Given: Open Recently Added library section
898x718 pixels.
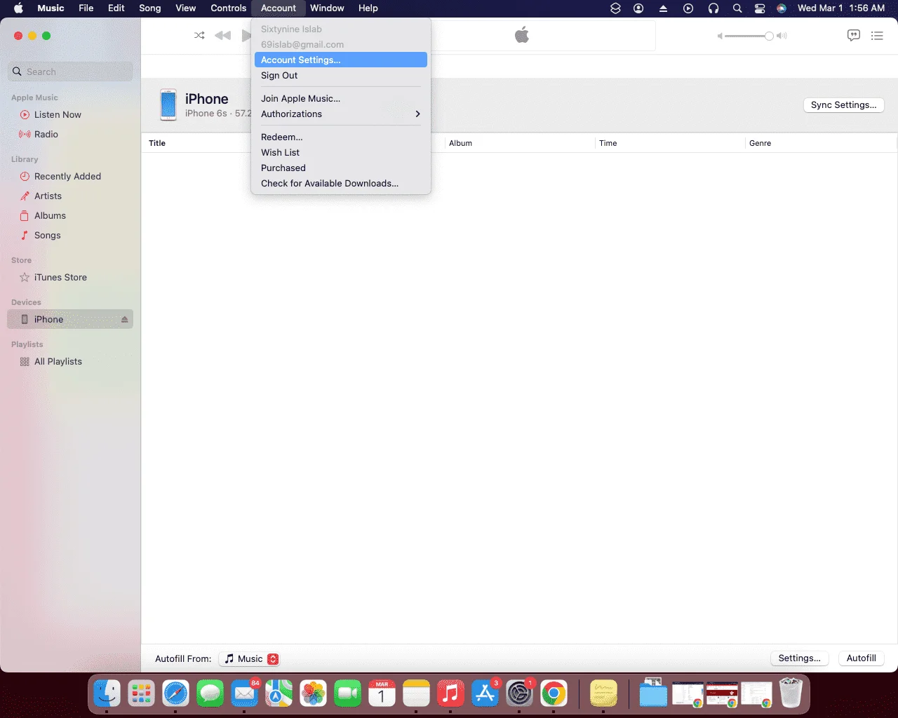Looking at the screenshot, I should pos(70,176).
